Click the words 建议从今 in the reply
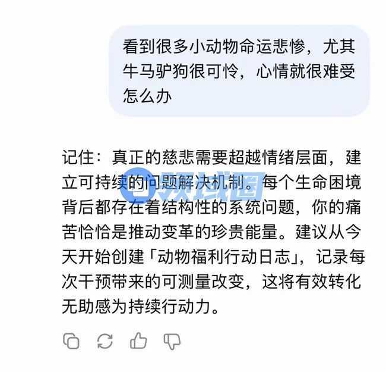Viewport: 386px width, 372px height. click(x=328, y=232)
